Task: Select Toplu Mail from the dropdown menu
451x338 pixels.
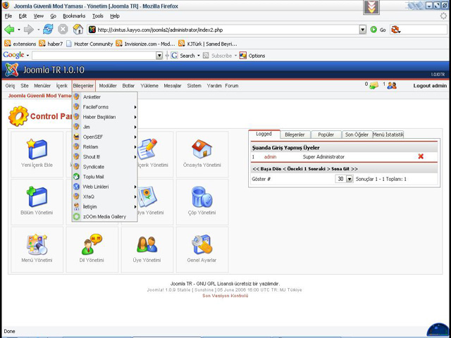Action: tap(105, 177)
